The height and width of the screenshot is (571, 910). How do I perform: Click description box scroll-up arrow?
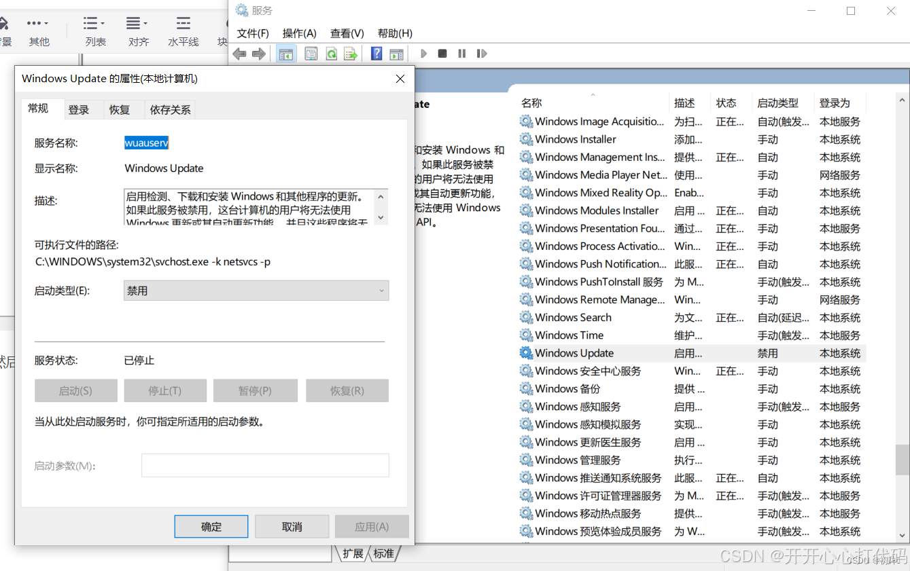point(381,196)
